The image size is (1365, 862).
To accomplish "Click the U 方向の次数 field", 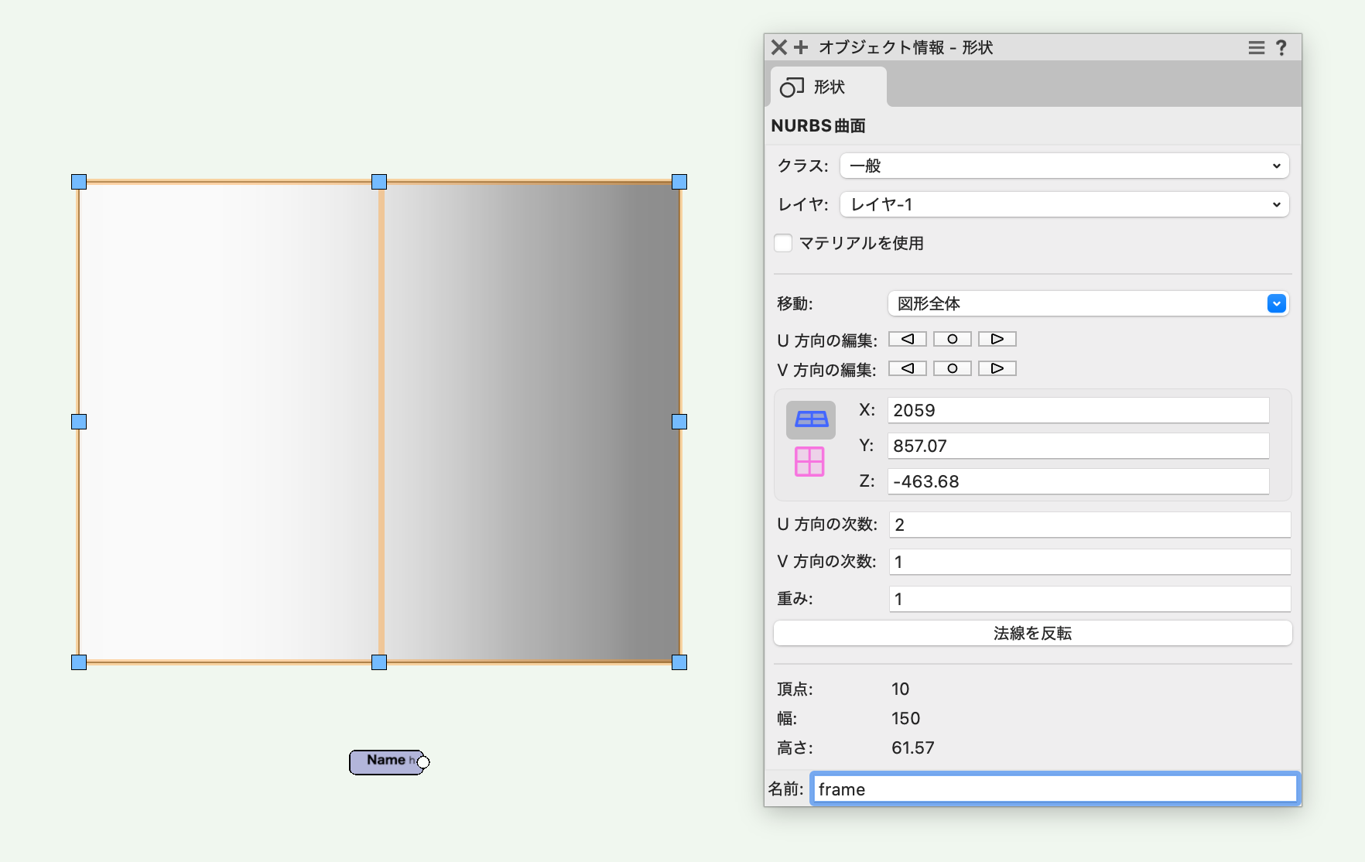I will 1089,525.
